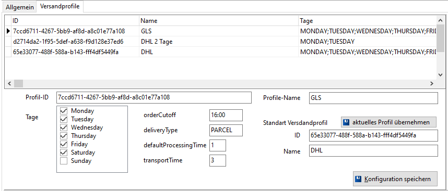This screenshot has width=448, height=191.
Task: Click the horizontal scroll right arrow
Action: click(432, 84)
